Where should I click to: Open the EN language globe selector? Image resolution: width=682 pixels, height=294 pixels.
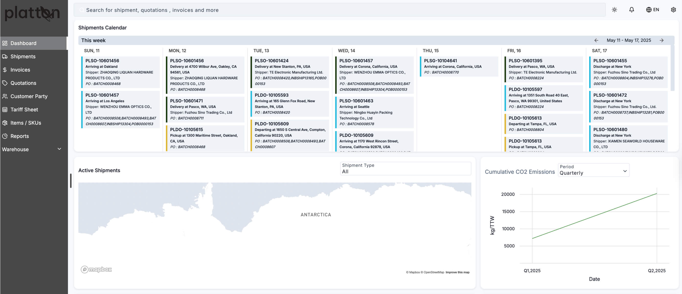(652, 10)
